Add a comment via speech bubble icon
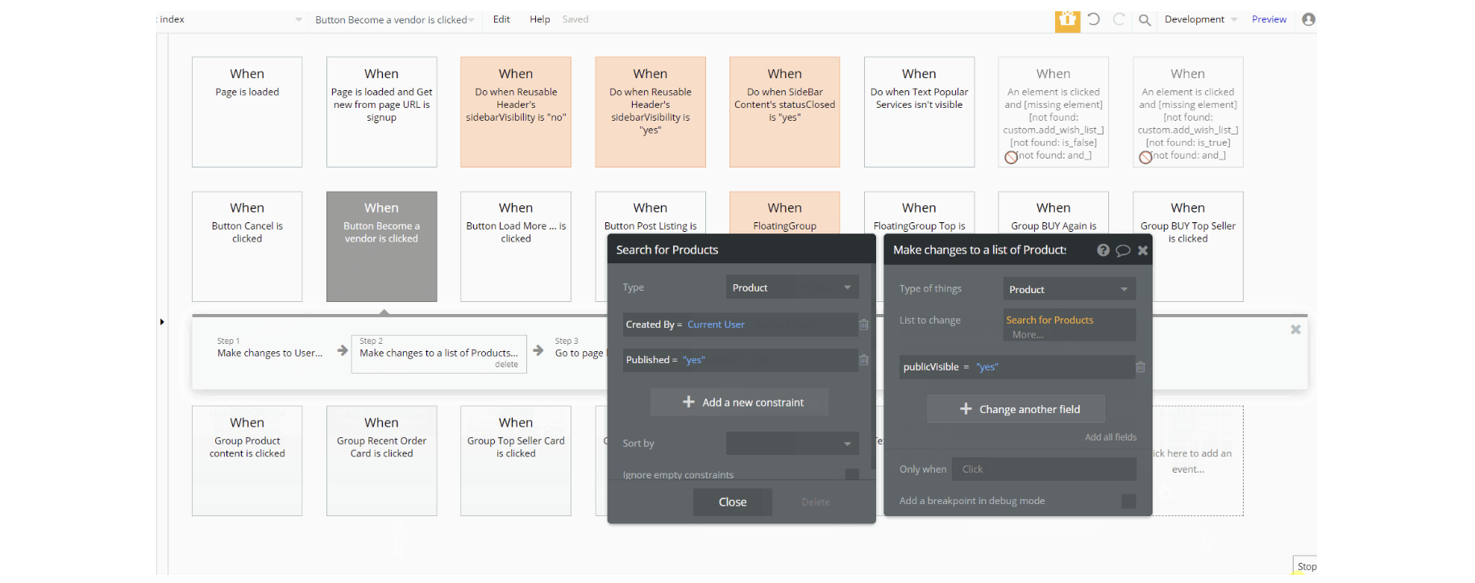Screen dimensions: 1475x583 click(x=1123, y=250)
